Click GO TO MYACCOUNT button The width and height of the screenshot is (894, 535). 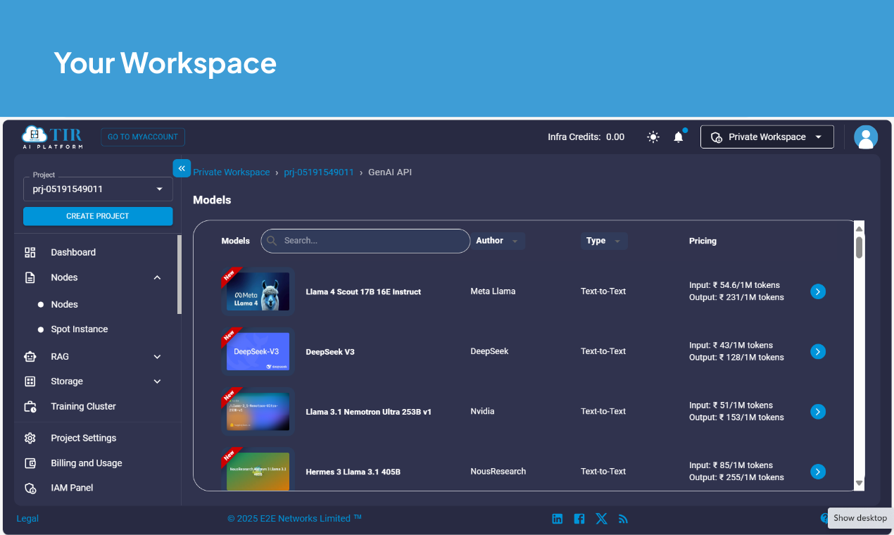point(143,137)
